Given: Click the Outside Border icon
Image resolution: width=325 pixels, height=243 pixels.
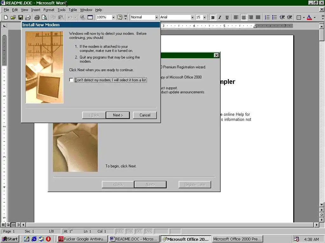Looking at the screenshot, I should 299,17.
